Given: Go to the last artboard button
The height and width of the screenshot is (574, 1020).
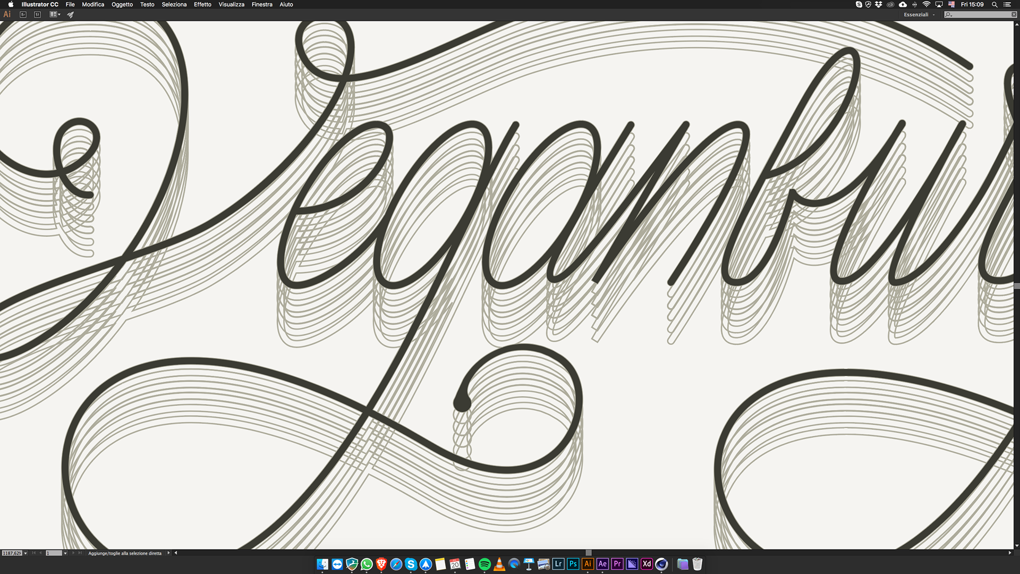Looking at the screenshot, I should click(x=80, y=553).
